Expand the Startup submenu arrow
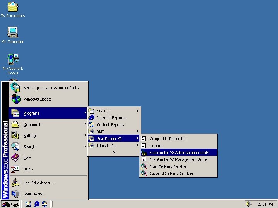 (138, 111)
